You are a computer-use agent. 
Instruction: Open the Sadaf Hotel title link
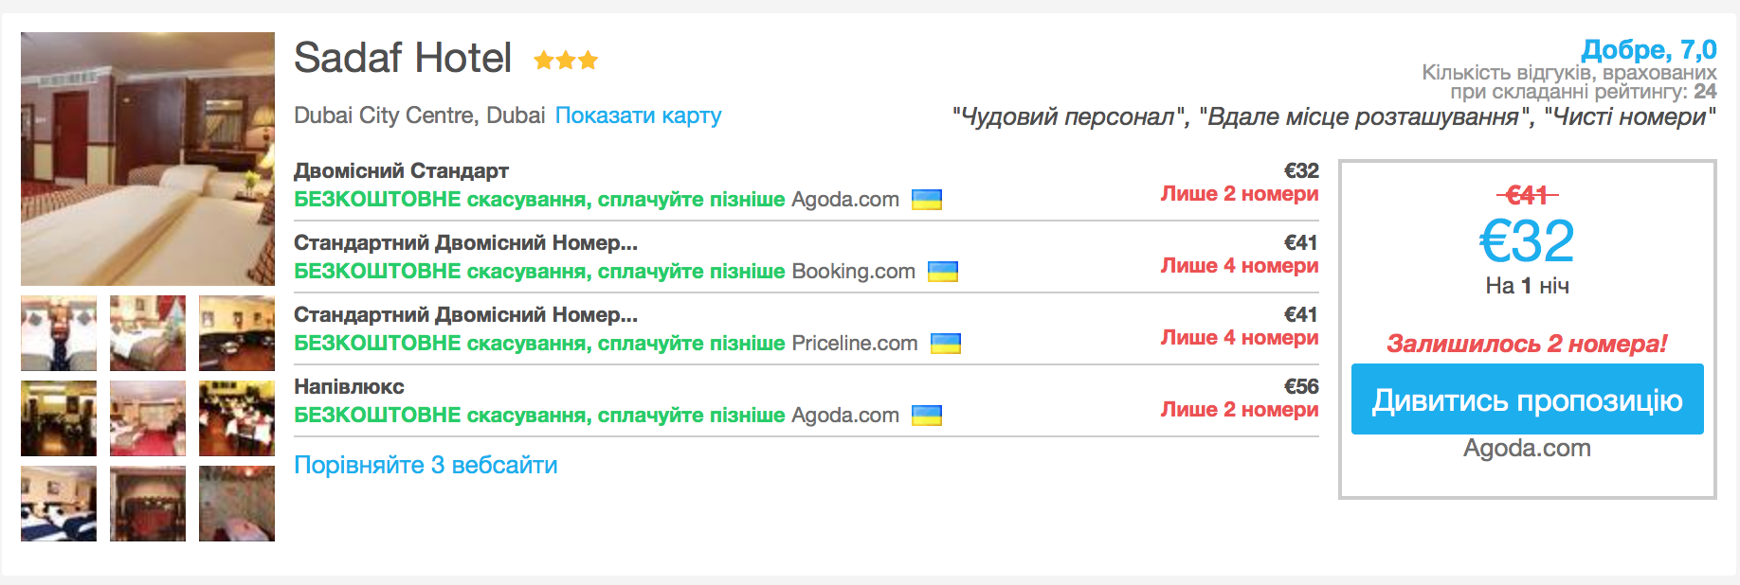tap(403, 58)
